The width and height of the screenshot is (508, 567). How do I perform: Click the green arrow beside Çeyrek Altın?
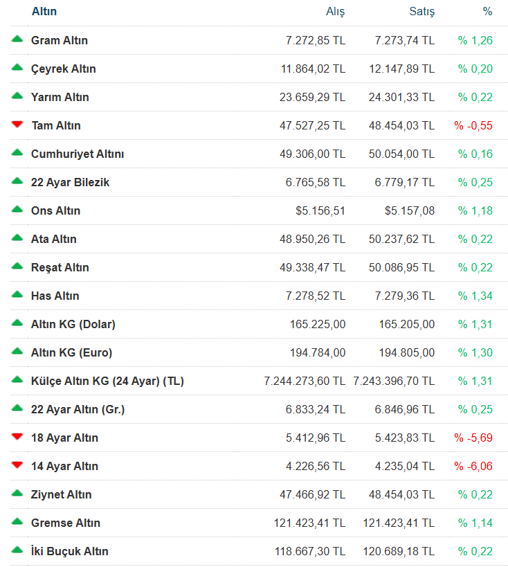point(17,68)
